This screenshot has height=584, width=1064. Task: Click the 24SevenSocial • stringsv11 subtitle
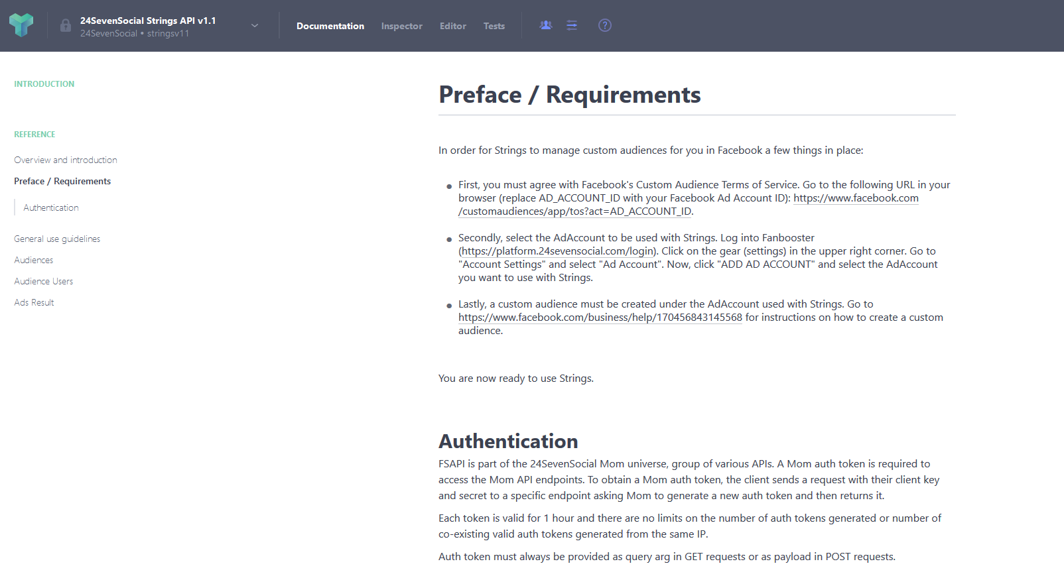[135, 33]
